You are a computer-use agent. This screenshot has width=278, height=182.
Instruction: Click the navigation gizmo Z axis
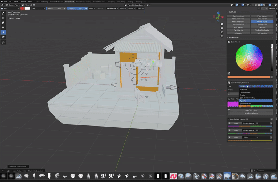click(218, 13)
